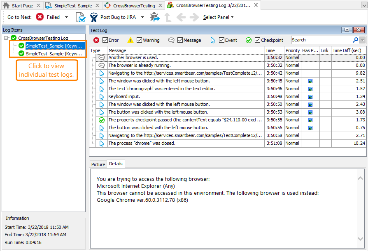Open the Failed type dropdown arrow

click(x=66, y=17)
